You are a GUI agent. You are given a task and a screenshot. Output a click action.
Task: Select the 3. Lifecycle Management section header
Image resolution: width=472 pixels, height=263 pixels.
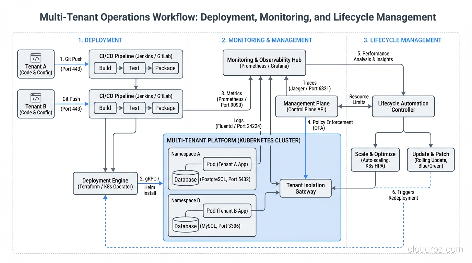tap(402, 40)
